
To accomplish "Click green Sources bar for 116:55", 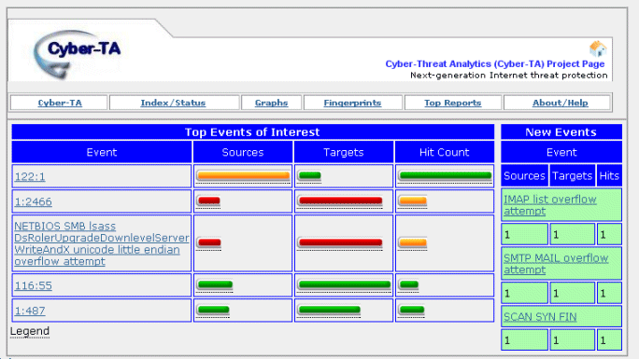I will 215,284.
